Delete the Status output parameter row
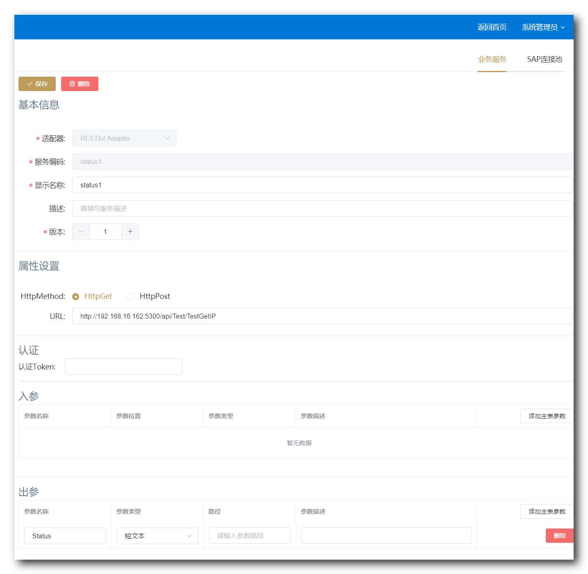The width and height of the screenshot is (588, 574). coord(560,535)
